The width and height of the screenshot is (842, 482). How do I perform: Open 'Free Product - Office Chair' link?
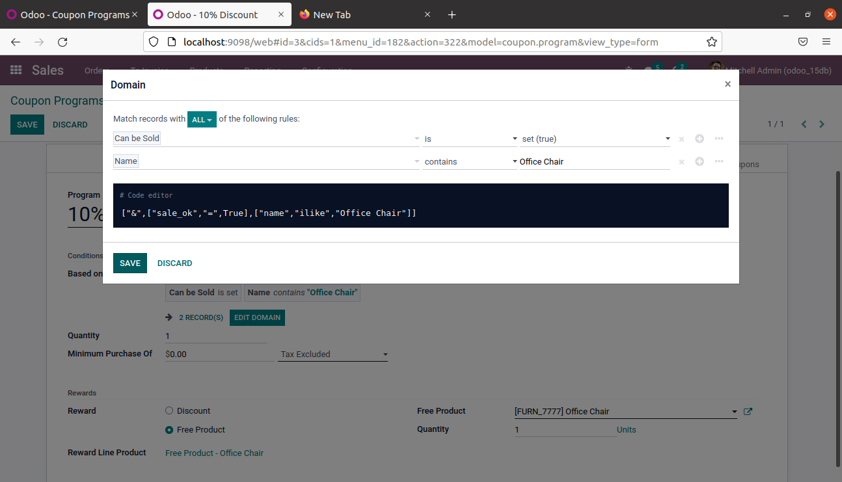click(x=214, y=453)
